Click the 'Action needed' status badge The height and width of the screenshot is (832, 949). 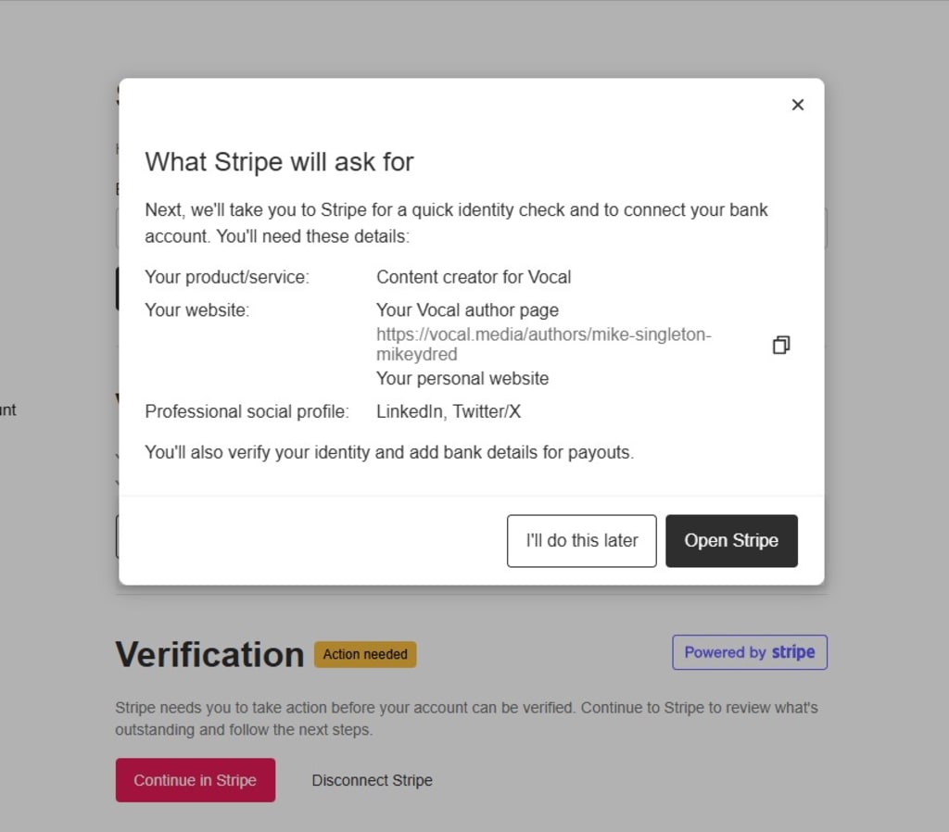point(365,655)
